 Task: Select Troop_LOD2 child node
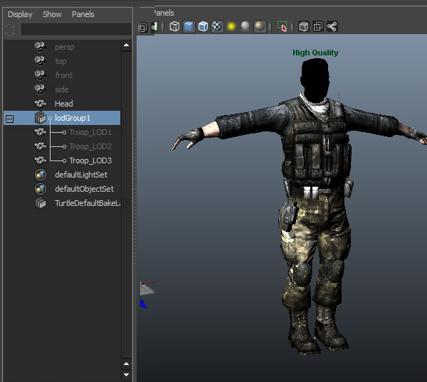[90, 146]
